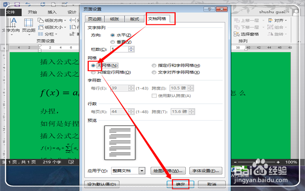This screenshot has width=305, height=191.
Task: Click the page count status entry
Action: [19, 162]
